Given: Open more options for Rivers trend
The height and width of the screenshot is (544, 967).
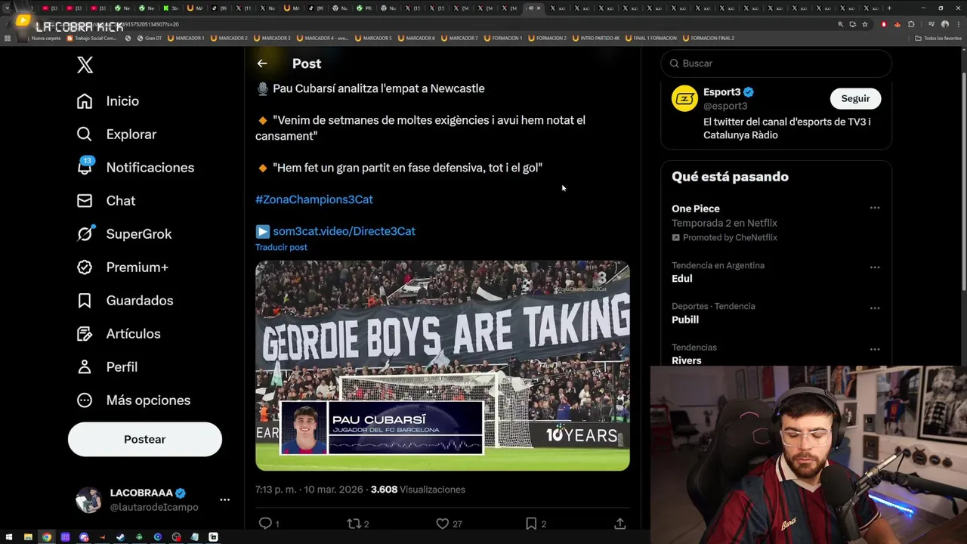Looking at the screenshot, I should pos(875,349).
